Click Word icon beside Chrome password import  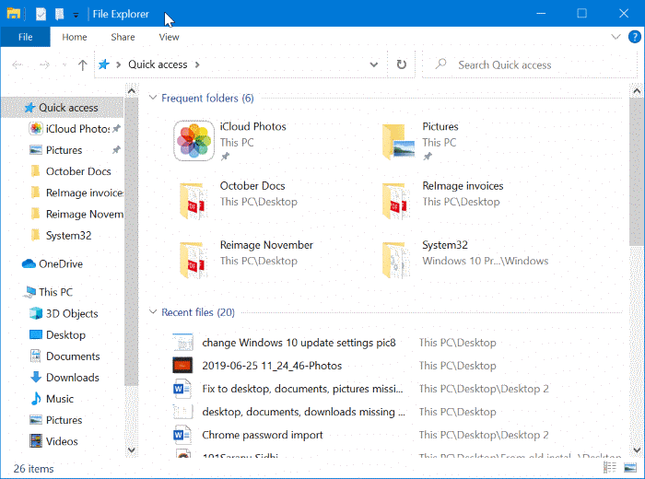(182, 435)
